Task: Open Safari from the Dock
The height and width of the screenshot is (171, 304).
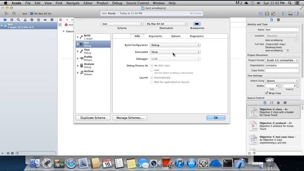Action: (x=71, y=163)
